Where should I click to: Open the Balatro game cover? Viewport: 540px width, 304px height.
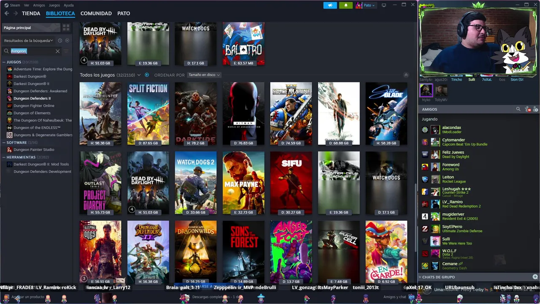[x=243, y=43]
